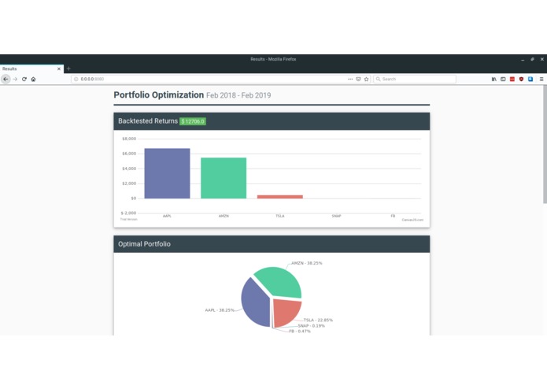Click the CanvasJS.com credit link
Image resolution: width=547 pixels, height=389 pixels.
(x=412, y=220)
